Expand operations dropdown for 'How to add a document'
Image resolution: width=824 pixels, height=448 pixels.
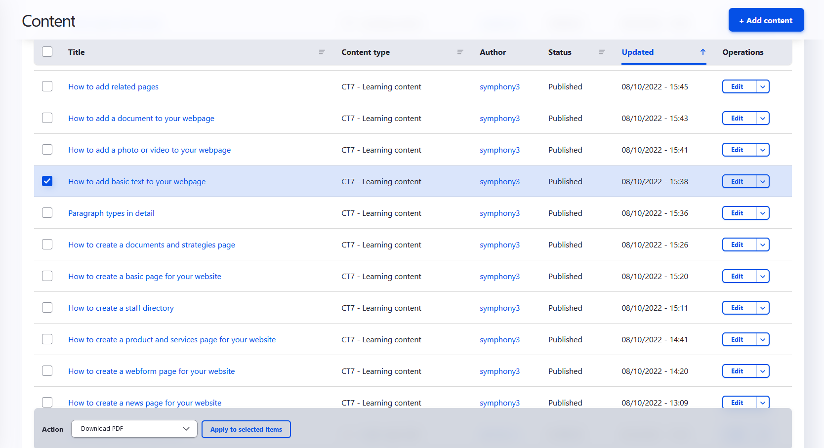click(763, 118)
